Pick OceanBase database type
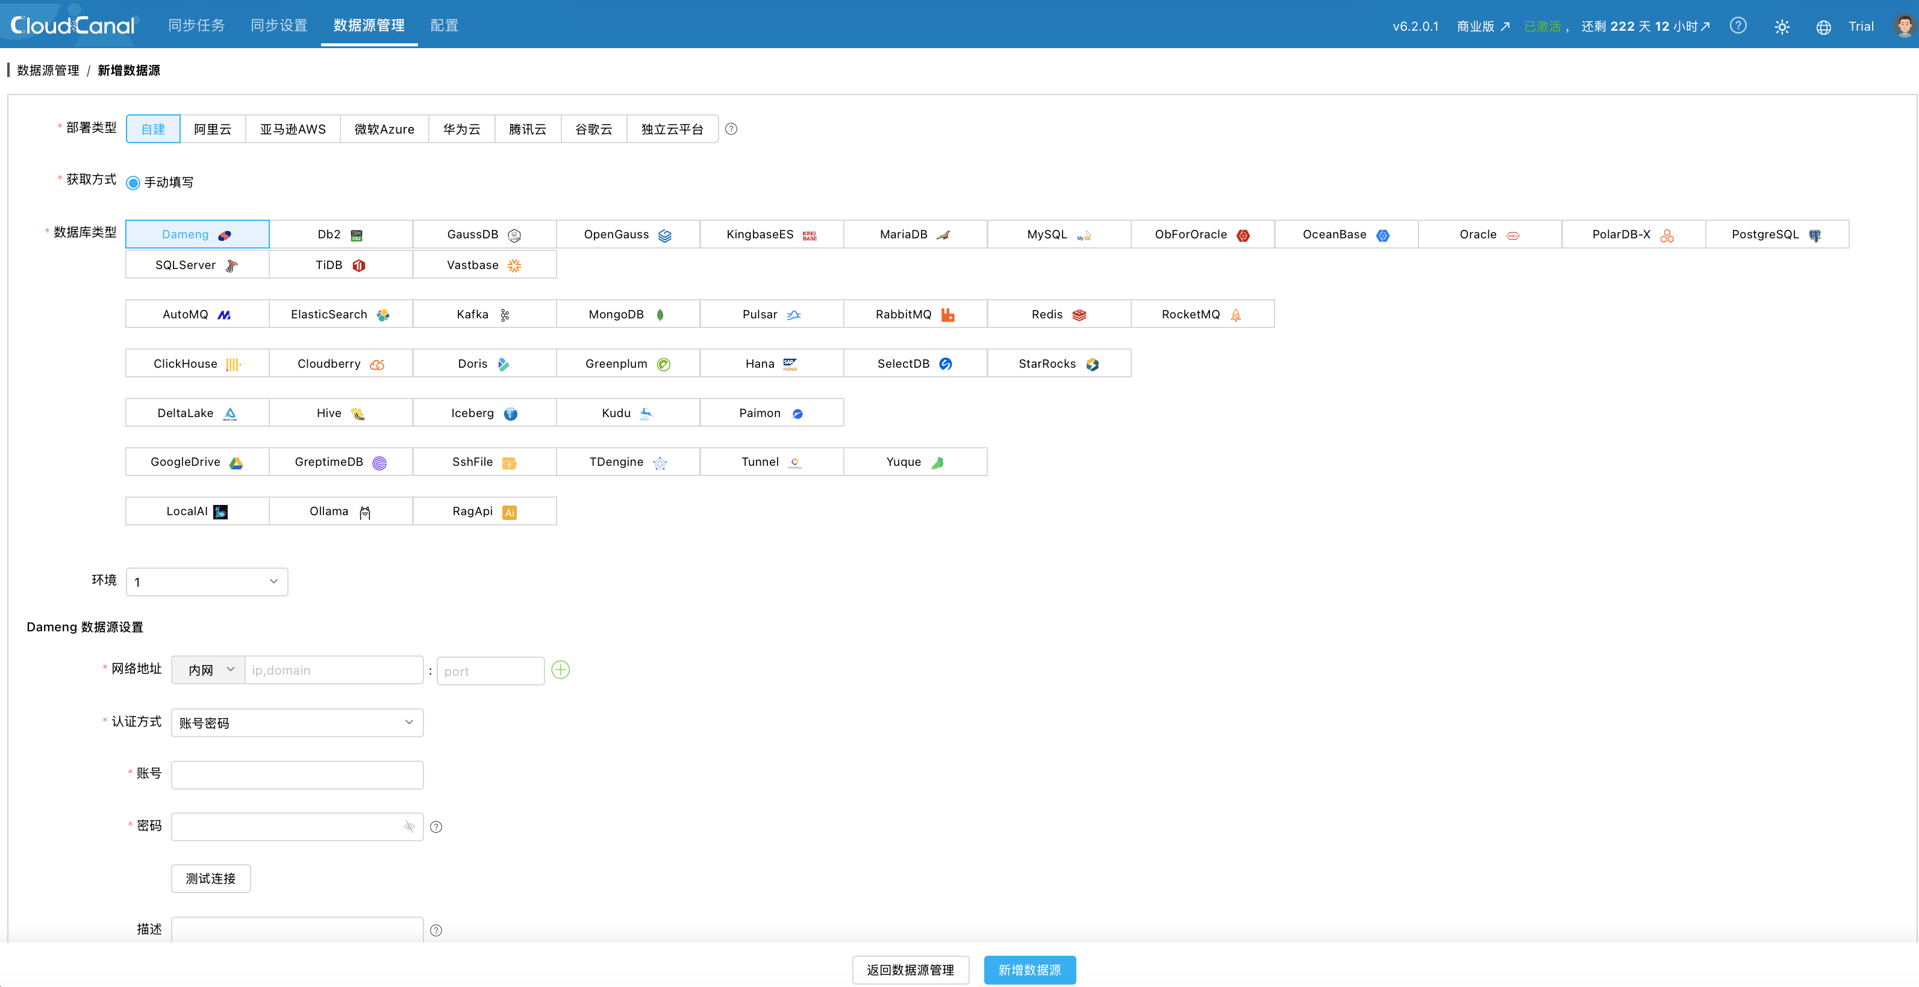Screen dimensions: 1919x987 (1346, 235)
